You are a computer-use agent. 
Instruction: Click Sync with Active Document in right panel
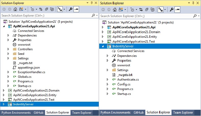click(140, 9)
